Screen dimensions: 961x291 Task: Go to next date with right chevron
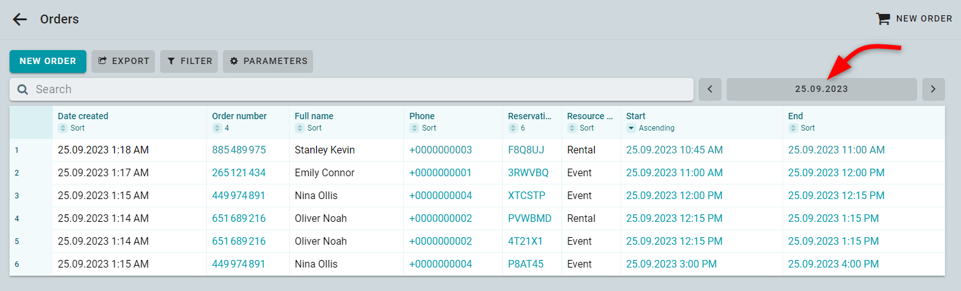point(933,89)
